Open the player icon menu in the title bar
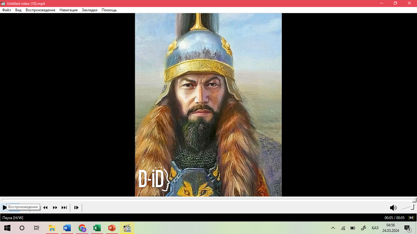This screenshot has height=234, width=417. pyautogui.click(x=3, y=3)
